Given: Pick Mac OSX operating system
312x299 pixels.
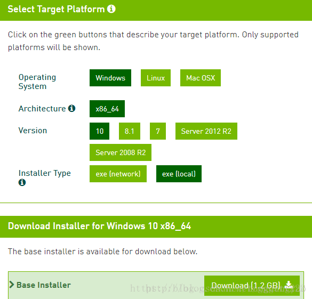Looking at the screenshot, I should pyautogui.click(x=201, y=78).
